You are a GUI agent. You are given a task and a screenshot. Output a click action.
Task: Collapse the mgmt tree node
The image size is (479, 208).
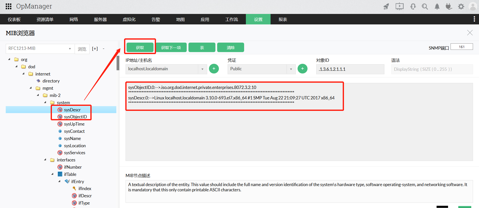pos(31,88)
